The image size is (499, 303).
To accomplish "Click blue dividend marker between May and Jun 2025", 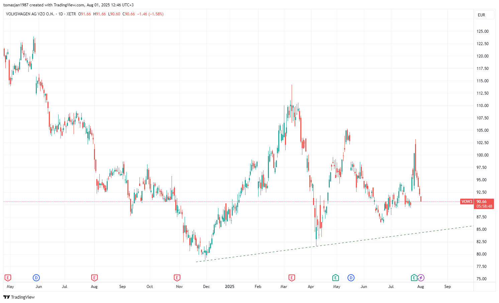I will (351, 278).
